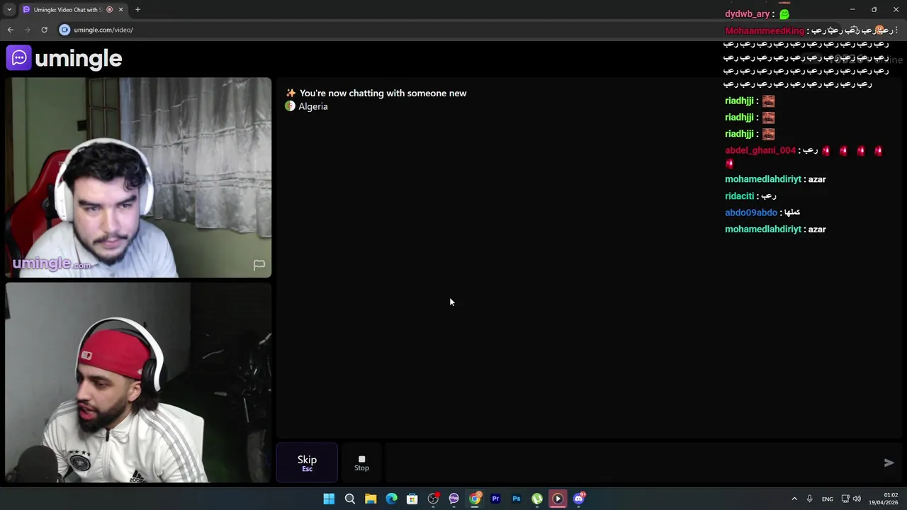The width and height of the screenshot is (907, 510).
Task: Open Windows taskbar search
Action: 349,499
